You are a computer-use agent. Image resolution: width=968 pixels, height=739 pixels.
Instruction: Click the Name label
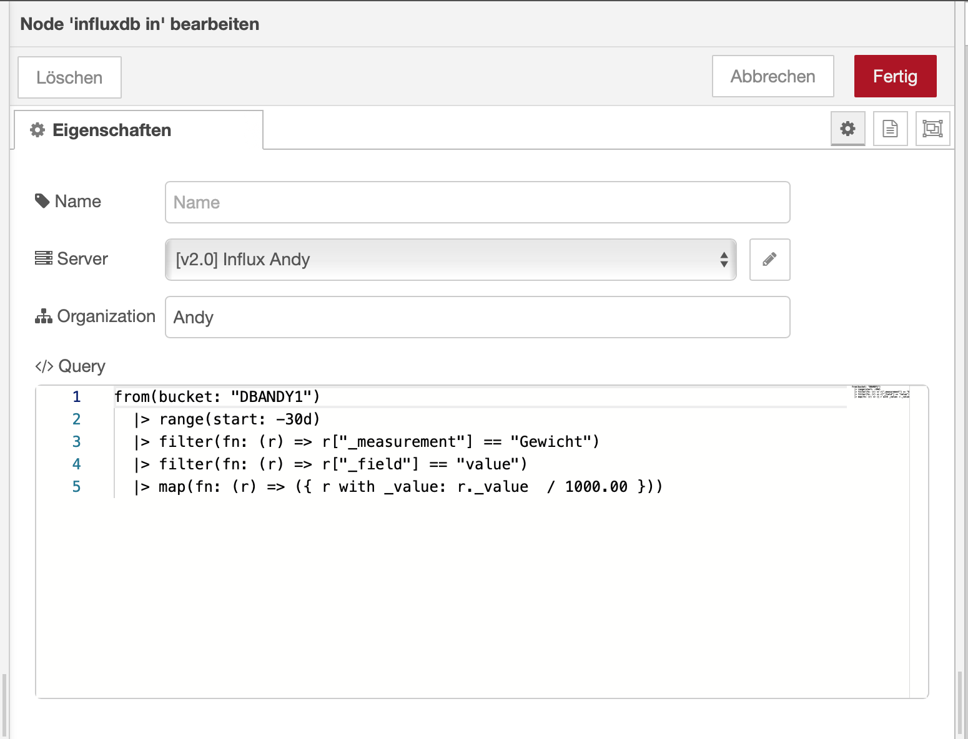click(x=68, y=201)
